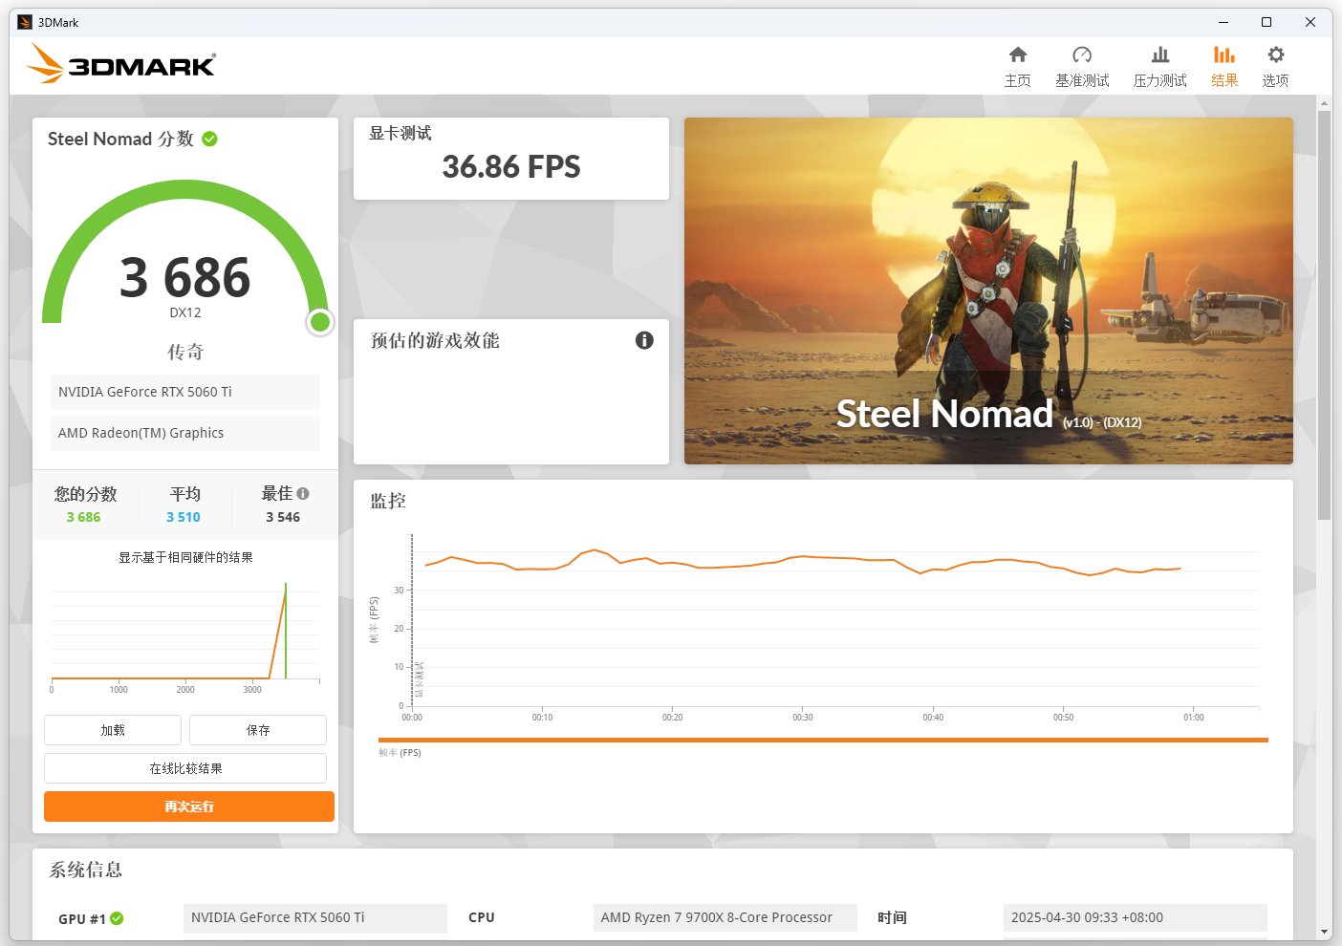Image resolution: width=1342 pixels, height=946 pixels.
Task: Click the green verified checkmark beside Steel Nomad 分数
Action: (x=210, y=139)
